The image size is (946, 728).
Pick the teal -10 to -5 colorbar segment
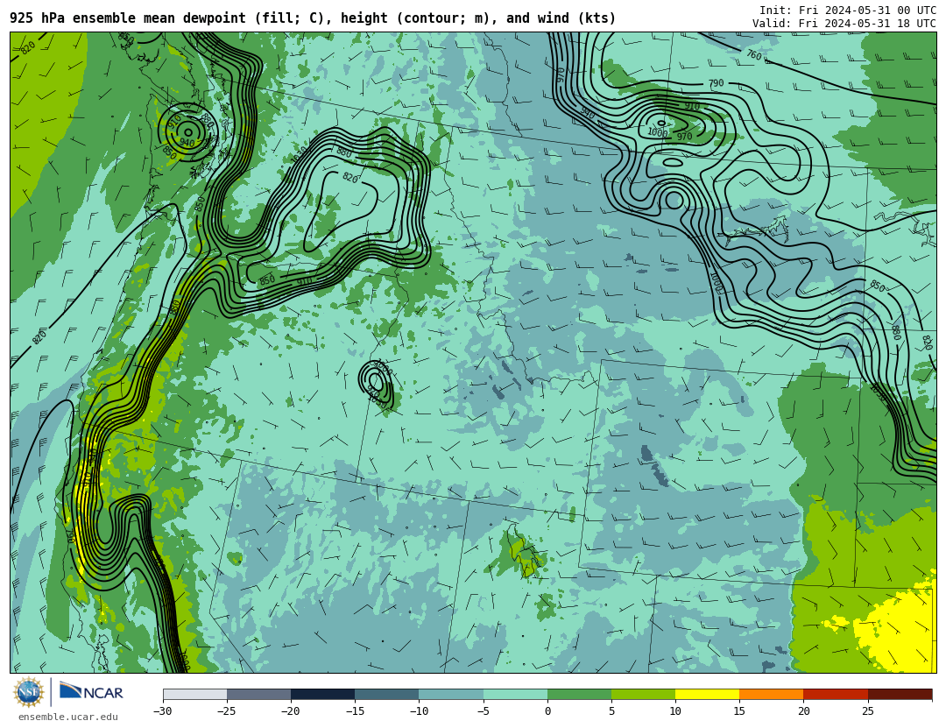coord(451,695)
